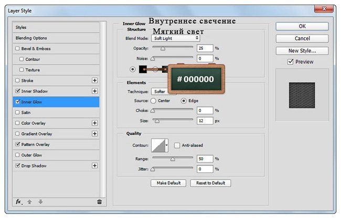This screenshot has width=341, height=218.
Task: Select the Outer Glow row
Action: (56, 155)
